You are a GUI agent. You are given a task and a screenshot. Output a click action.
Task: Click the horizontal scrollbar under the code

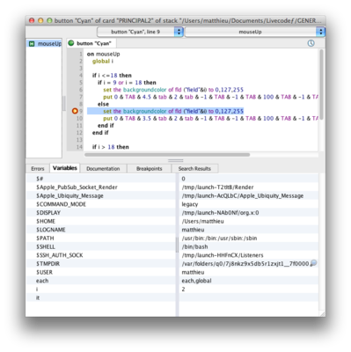click(167, 155)
